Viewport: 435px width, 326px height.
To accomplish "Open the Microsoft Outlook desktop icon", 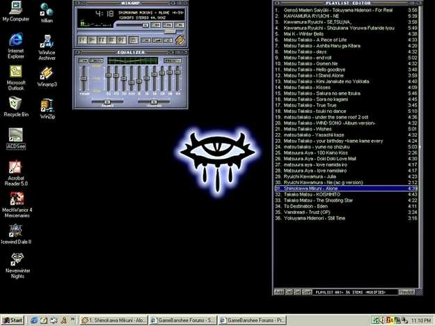I will pyautogui.click(x=16, y=78).
